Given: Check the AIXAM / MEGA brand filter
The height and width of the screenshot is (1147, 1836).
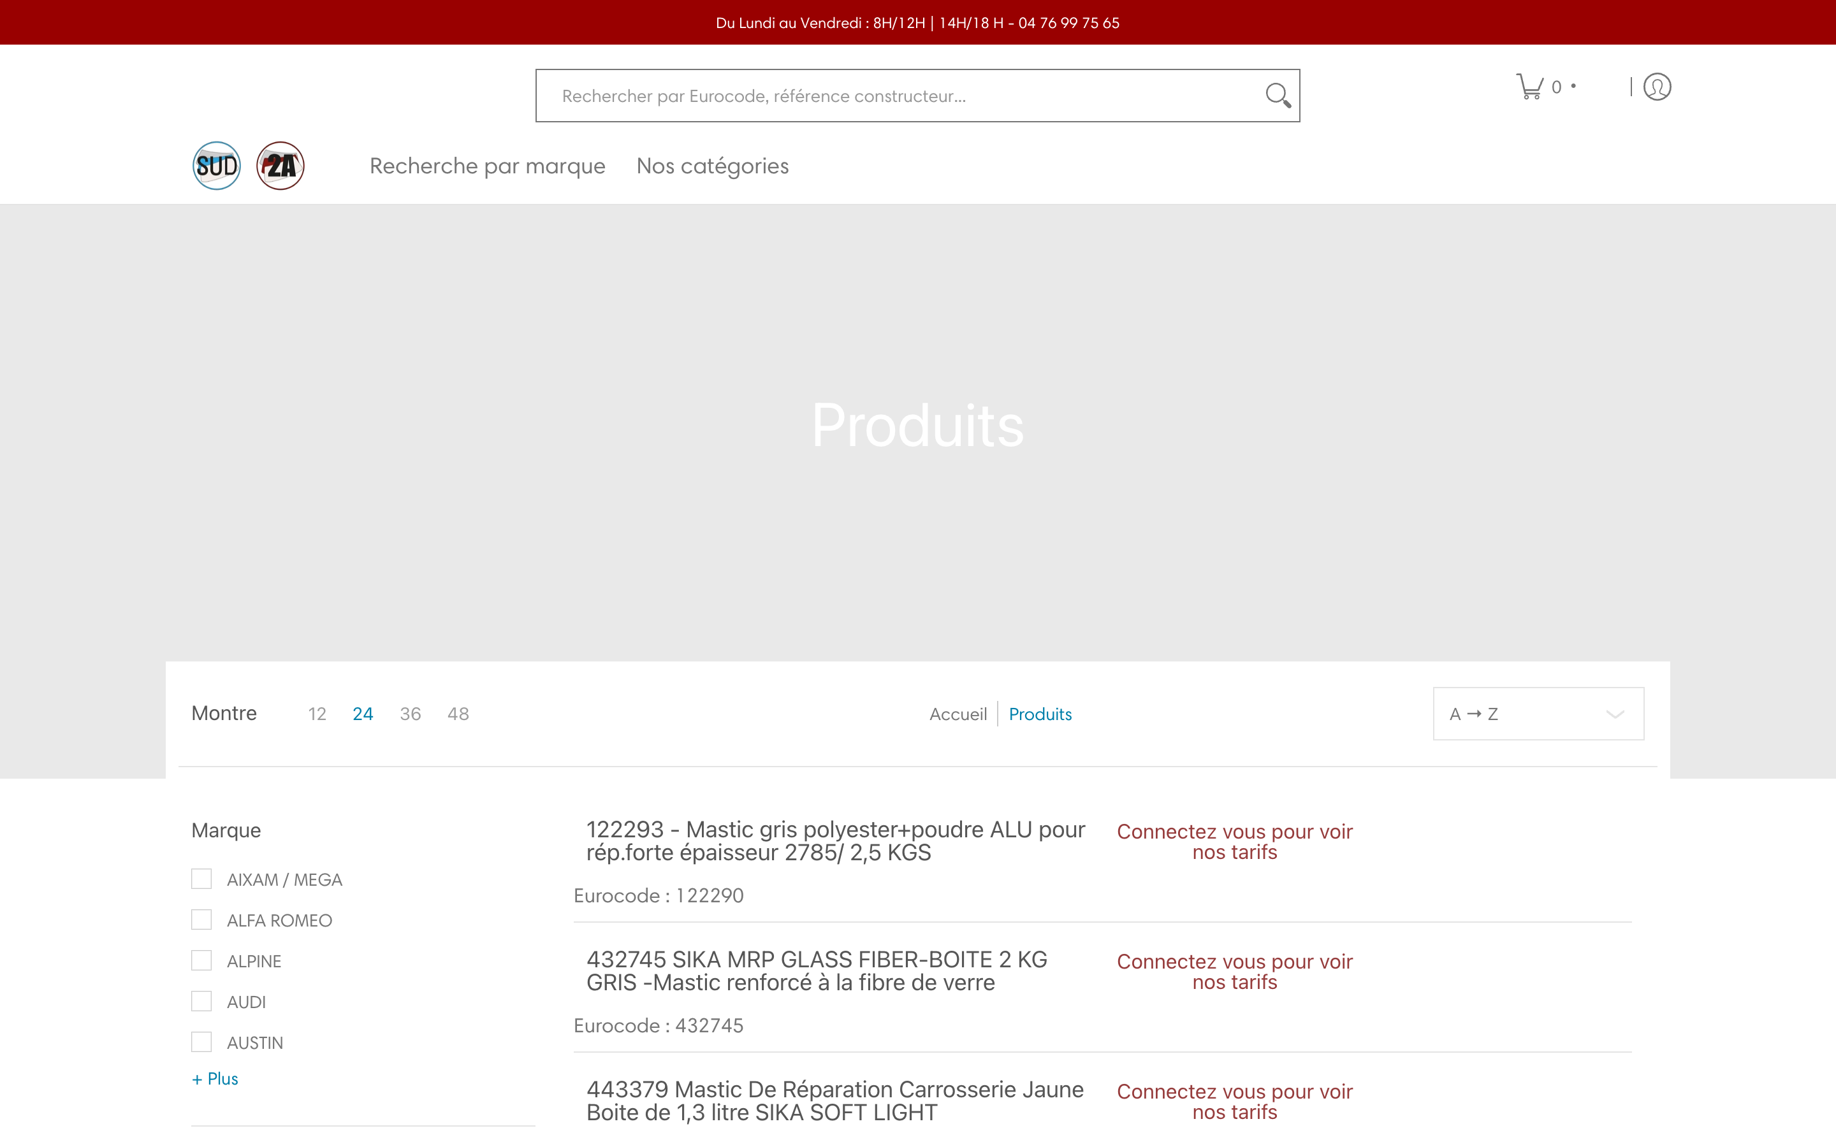Looking at the screenshot, I should (201, 879).
